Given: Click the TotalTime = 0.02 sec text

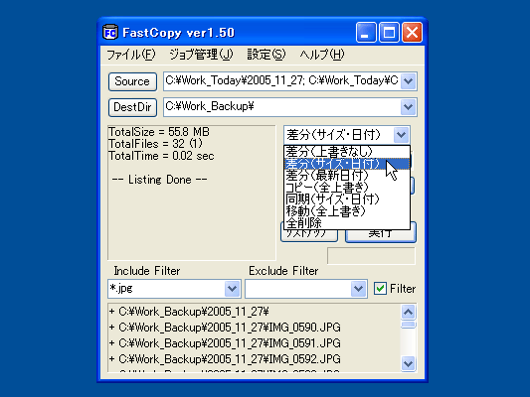Looking at the screenshot, I should point(161,156).
